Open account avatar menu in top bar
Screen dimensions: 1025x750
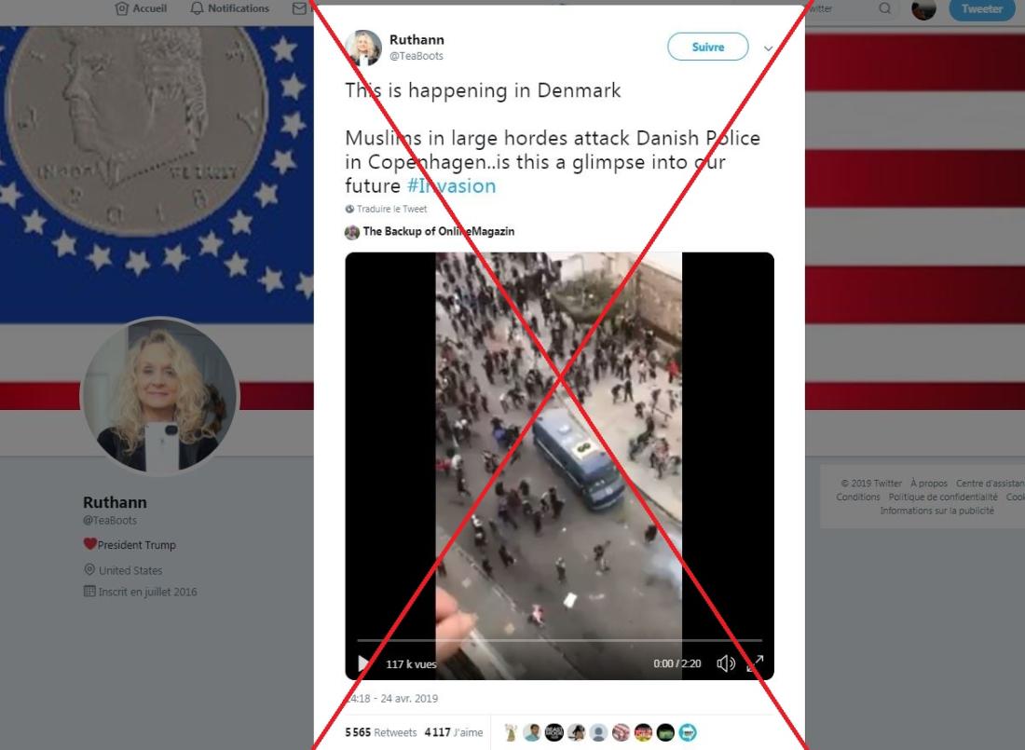923,8
